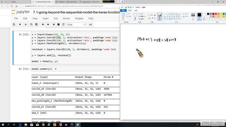Go to browser home page icon
The image size is (226, 127).
[x=17, y=6]
